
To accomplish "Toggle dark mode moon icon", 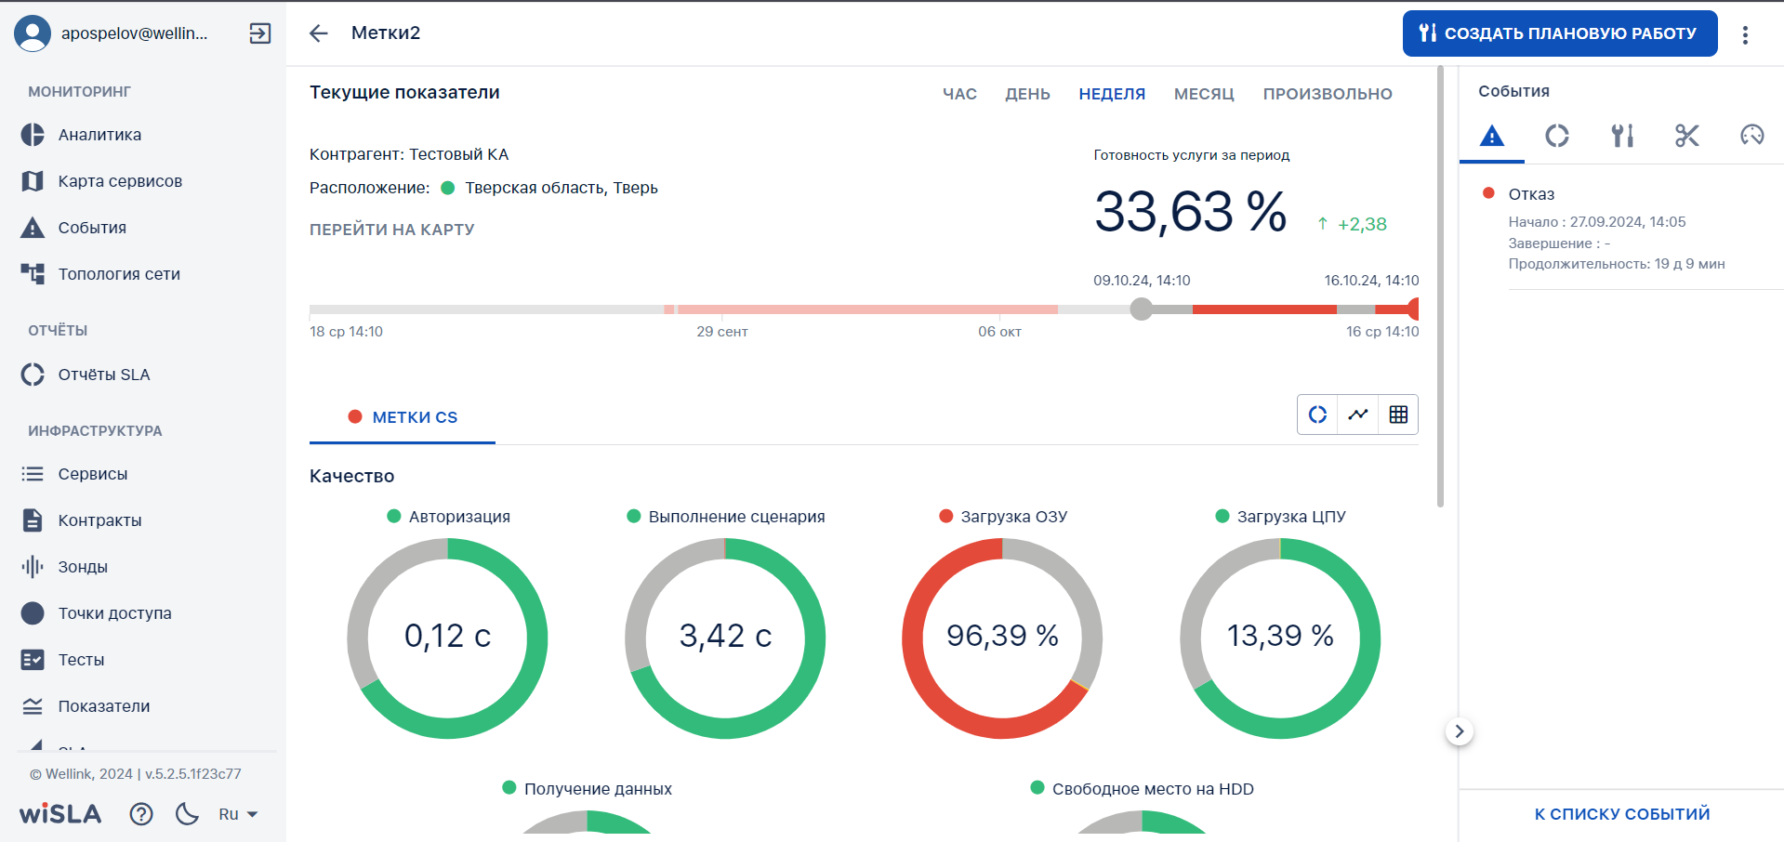I will [x=187, y=814].
